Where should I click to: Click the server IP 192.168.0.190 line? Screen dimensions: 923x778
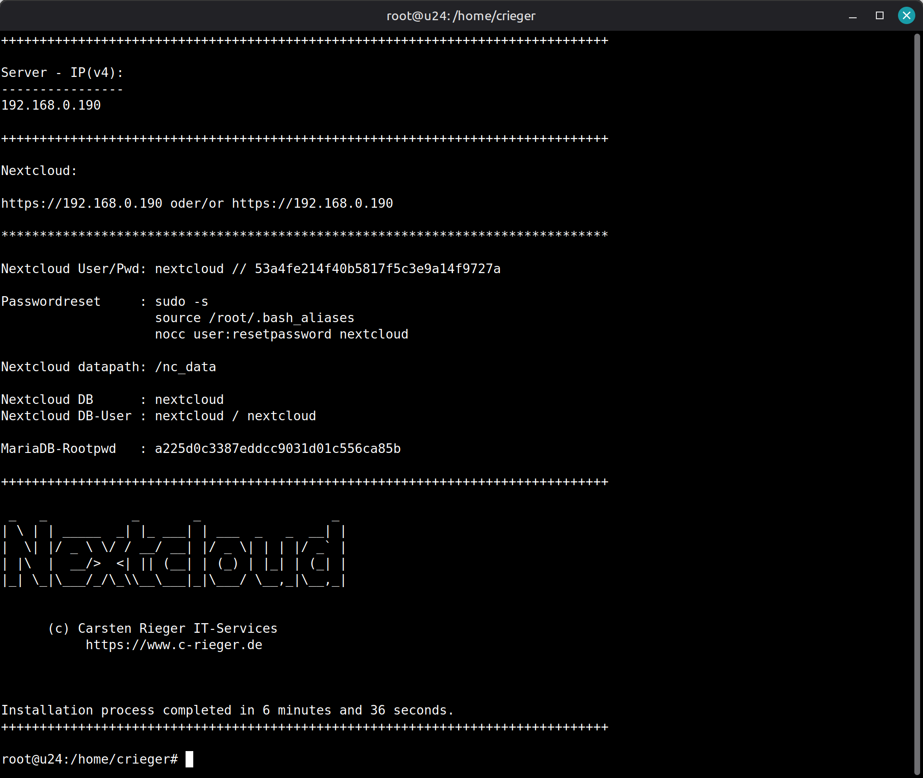[51, 105]
